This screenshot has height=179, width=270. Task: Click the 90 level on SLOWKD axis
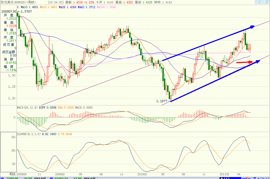coord(14,137)
